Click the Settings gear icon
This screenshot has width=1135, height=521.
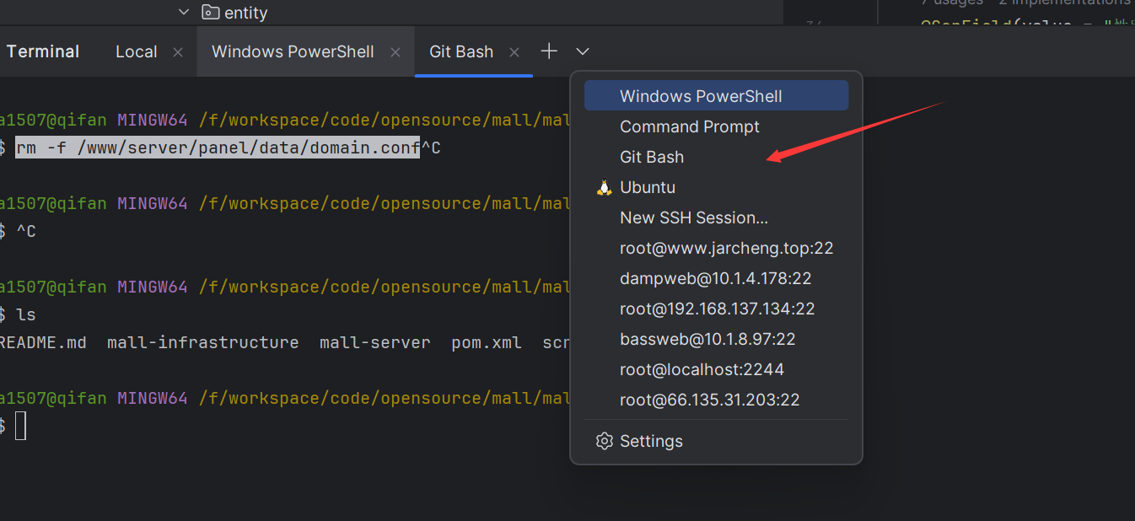pyautogui.click(x=605, y=441)
